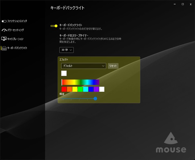Expand the デフォルト effect dropdown

pyautogui.click(x=84, y=66)
